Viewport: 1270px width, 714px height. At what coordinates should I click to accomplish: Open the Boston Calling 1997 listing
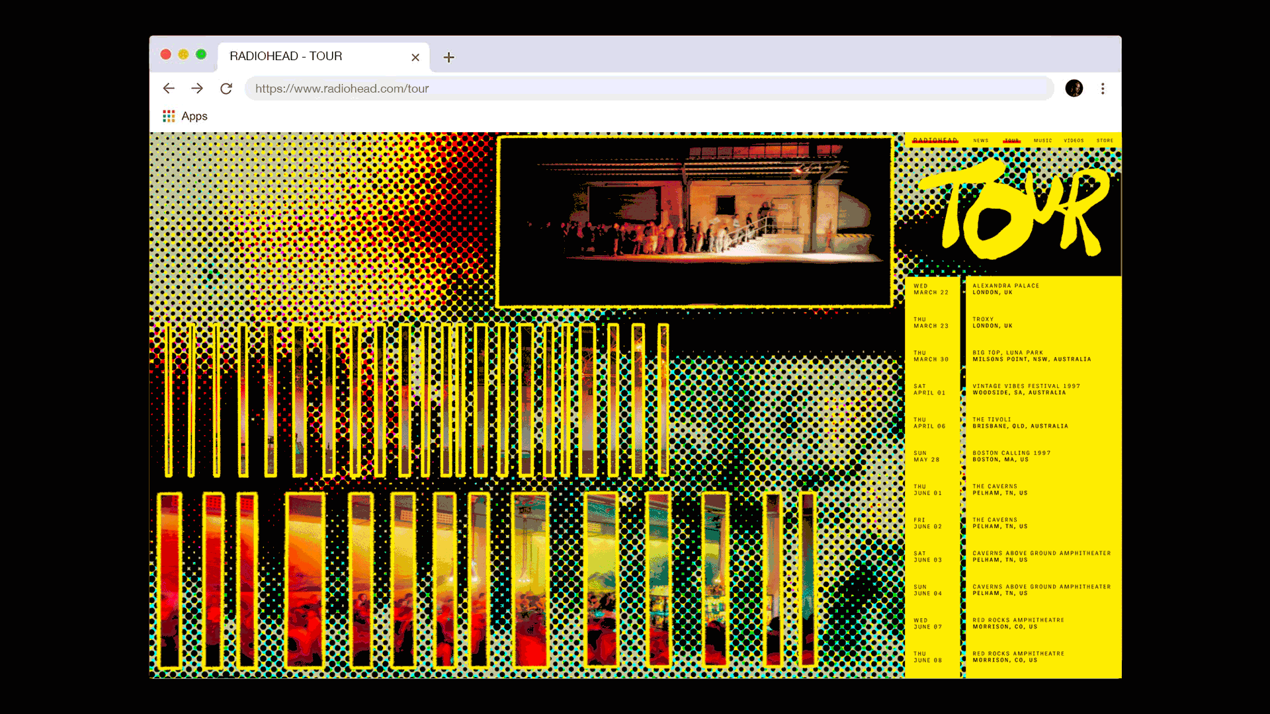(1011, 456)
